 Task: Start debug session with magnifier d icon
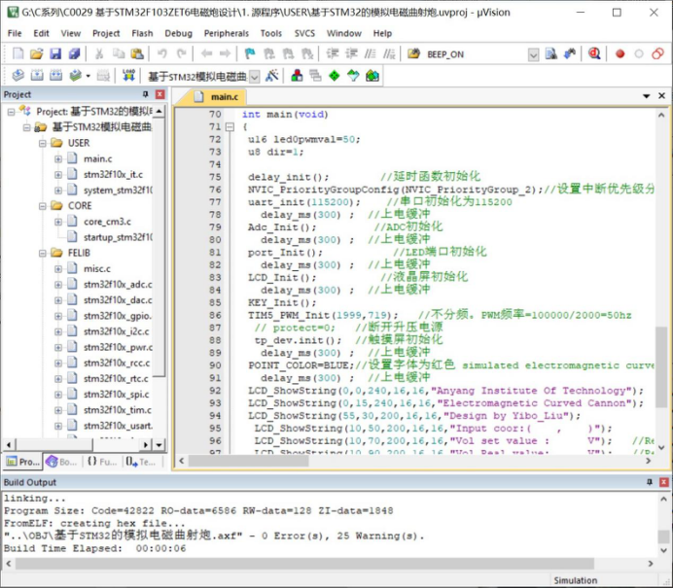594,53
